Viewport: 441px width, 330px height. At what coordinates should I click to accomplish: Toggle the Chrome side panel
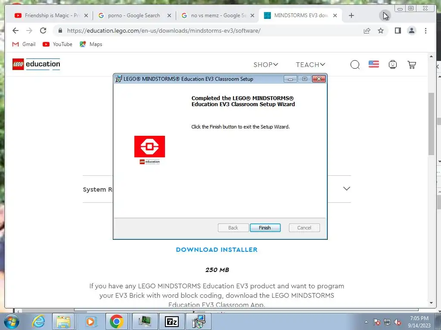(x=398, y=31)
